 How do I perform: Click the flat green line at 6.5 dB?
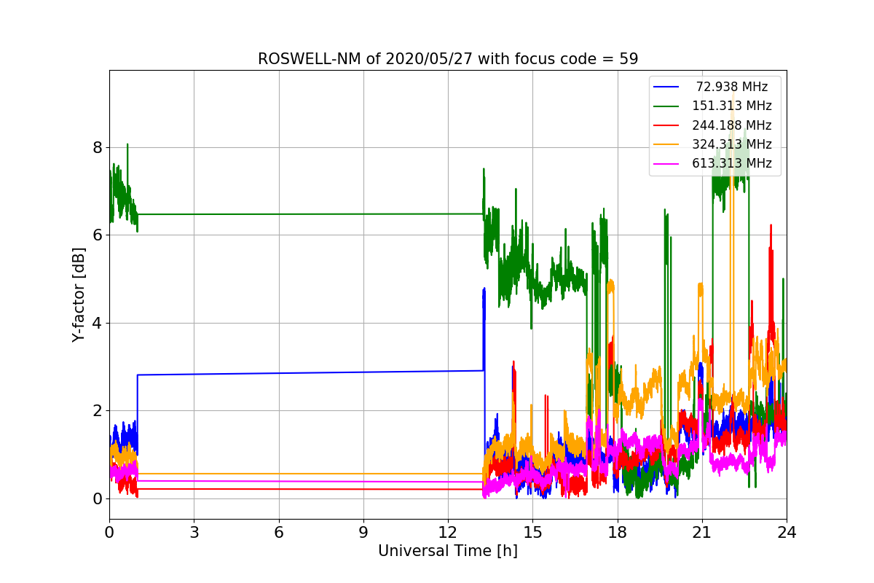pos(310,214)
